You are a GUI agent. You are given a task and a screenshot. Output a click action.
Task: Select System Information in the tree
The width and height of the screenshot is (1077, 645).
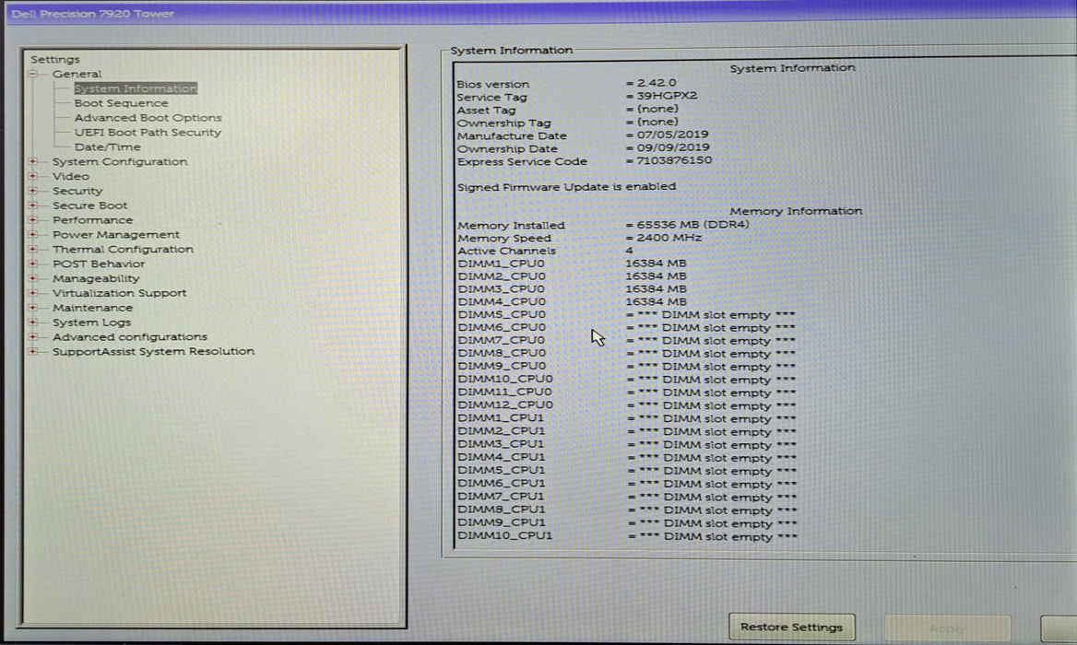[136, 88]
